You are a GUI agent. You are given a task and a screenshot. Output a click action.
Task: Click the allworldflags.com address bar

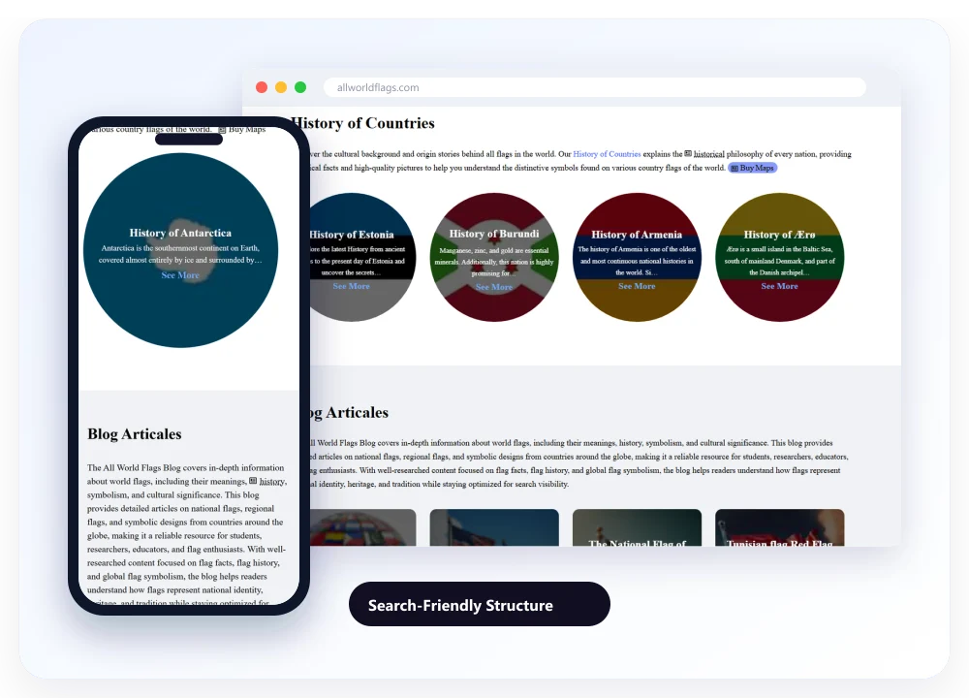[595, 87]
